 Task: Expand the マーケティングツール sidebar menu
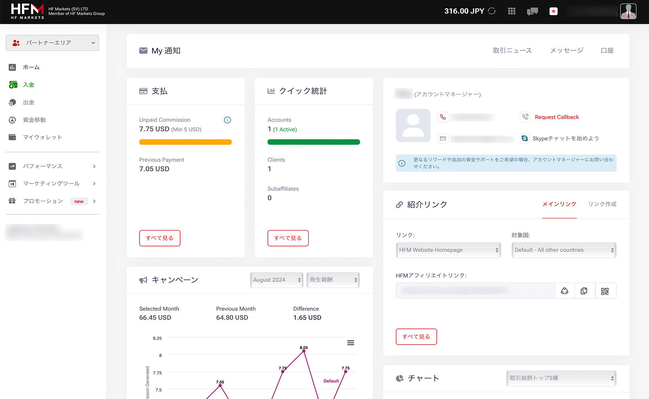pos(53,184)
